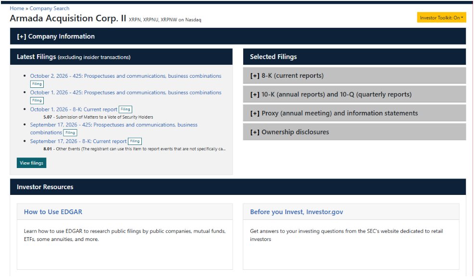Expand Ownership disclosures section

click(354, 132)
